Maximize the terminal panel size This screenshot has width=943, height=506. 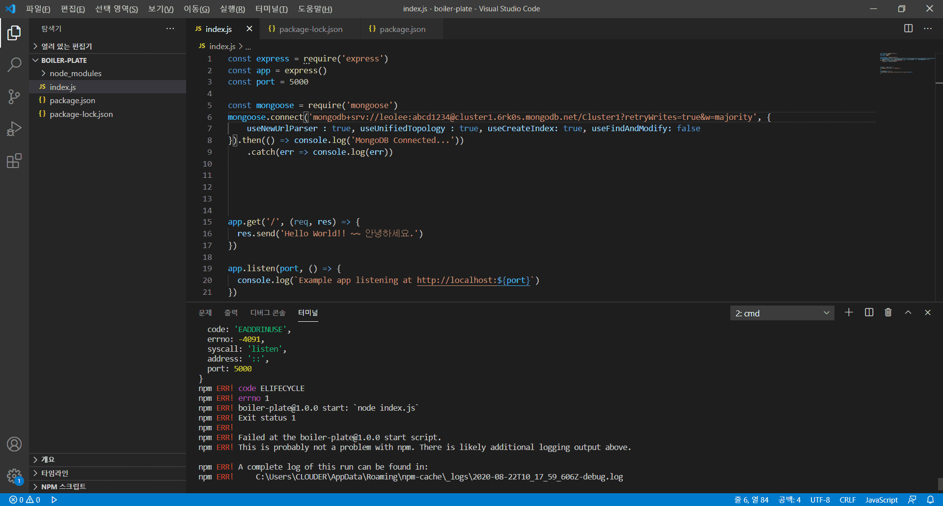click(908, 312)
